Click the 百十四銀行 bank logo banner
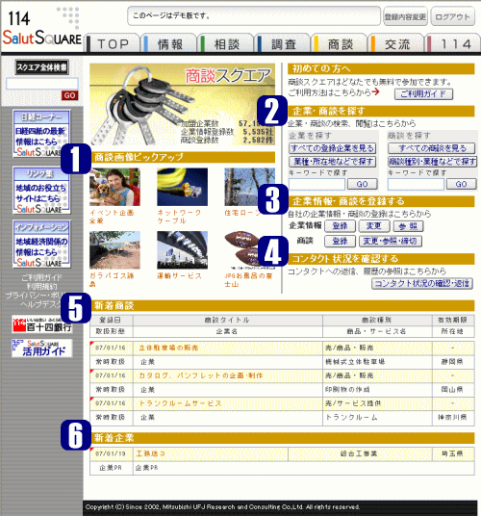Image resolution: width=481 pixels, height=516 pixels. point(42,324)
